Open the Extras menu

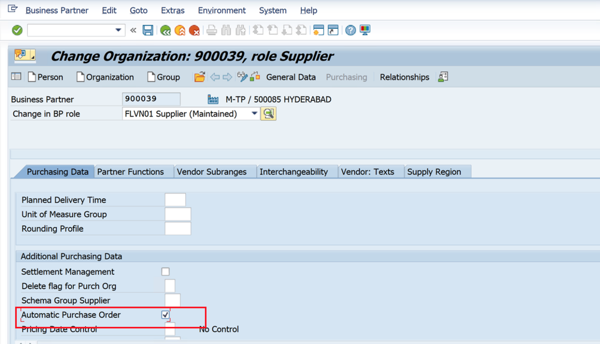tap(172, 11)
